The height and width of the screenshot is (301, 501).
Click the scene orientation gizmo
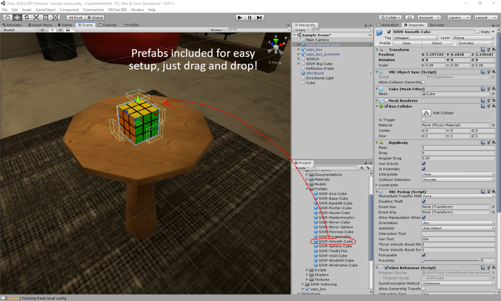click(275, 46)
